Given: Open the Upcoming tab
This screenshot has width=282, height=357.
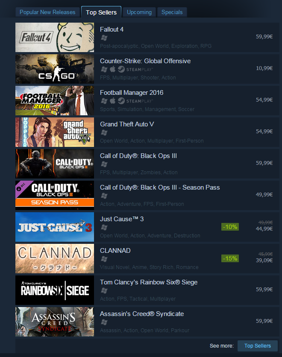Looking at the screenshot, I should click(139, 12).
